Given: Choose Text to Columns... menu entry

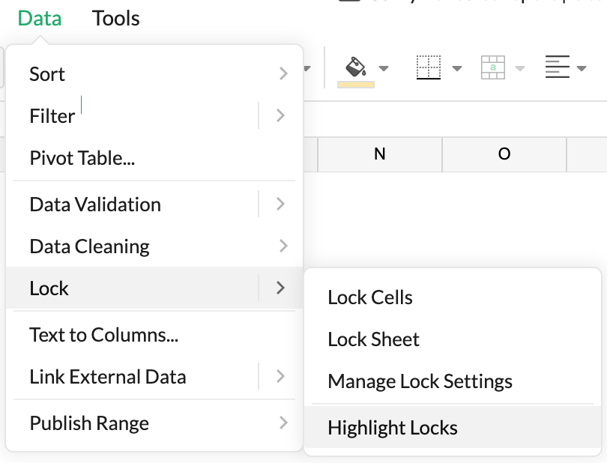Looking at the screenshot, I should pos(103,334).
